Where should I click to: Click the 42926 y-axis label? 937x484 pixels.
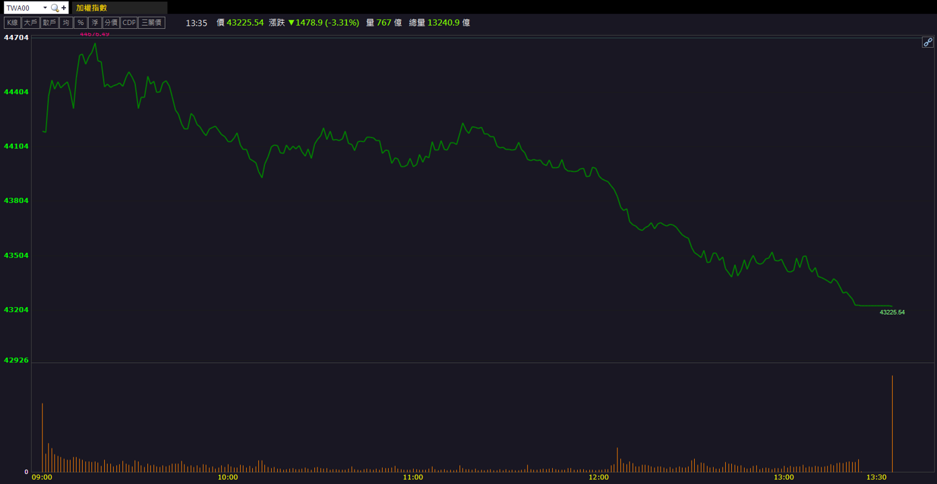coord(16,360)
